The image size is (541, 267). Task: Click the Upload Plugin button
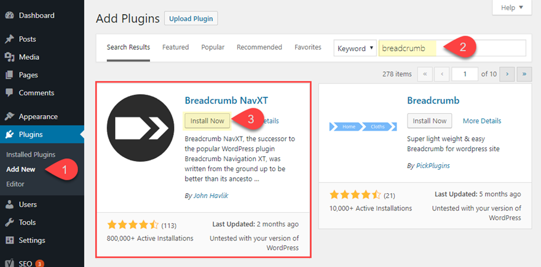191,19
